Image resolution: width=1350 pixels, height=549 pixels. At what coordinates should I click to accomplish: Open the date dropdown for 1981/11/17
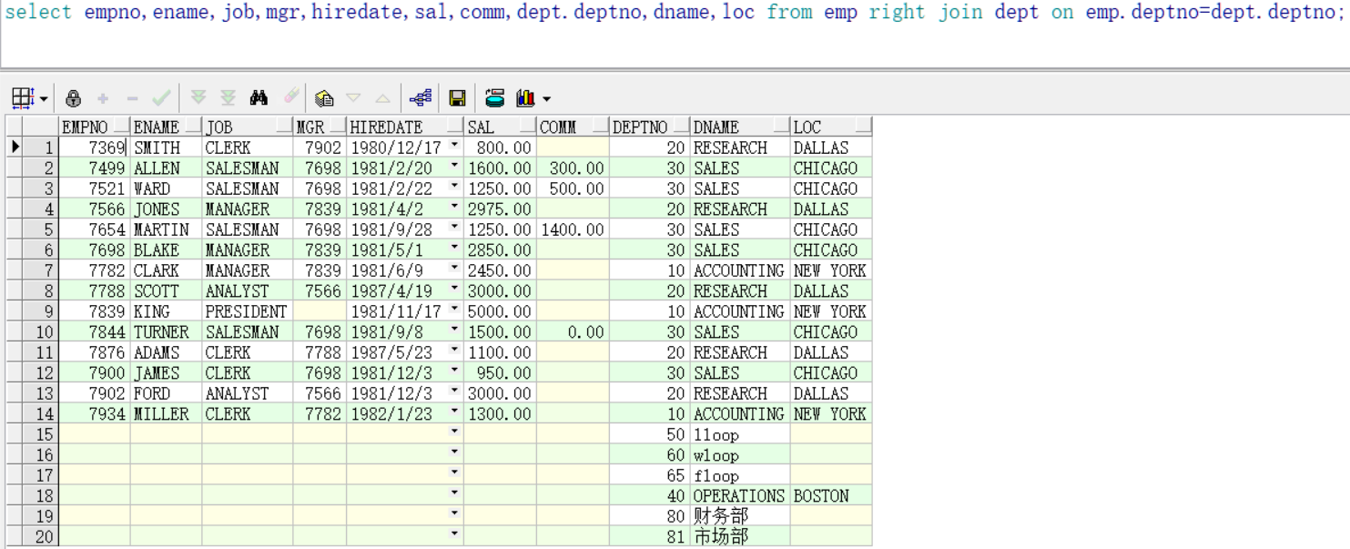(455, 311)
